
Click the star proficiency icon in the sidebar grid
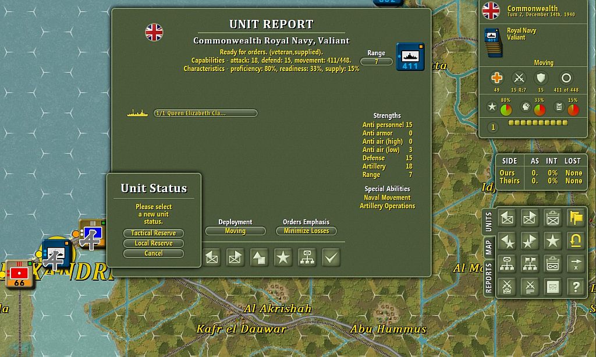[x=552, y=241]
